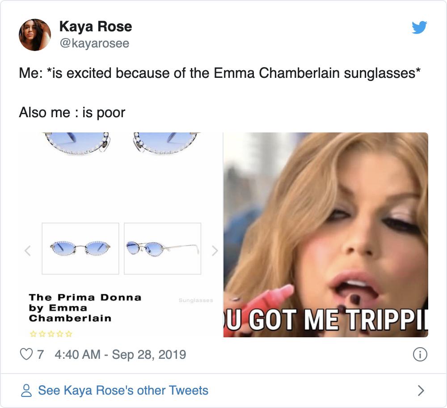Image resolution: width=447 pixels, height=408 pixels.
Task: Open the tweet timestamp 4:40 AM Sep 28, 2019
Action: 120,355
